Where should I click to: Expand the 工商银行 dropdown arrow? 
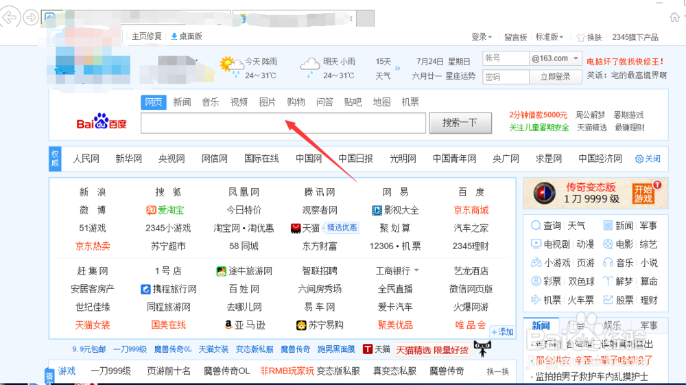pos(416,270)
